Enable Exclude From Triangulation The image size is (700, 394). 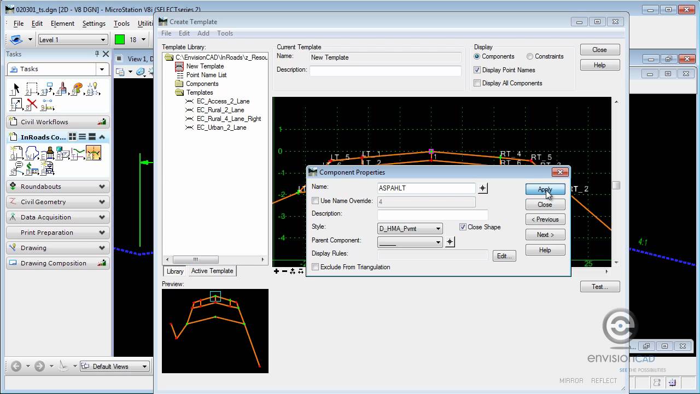click(315, 267)
